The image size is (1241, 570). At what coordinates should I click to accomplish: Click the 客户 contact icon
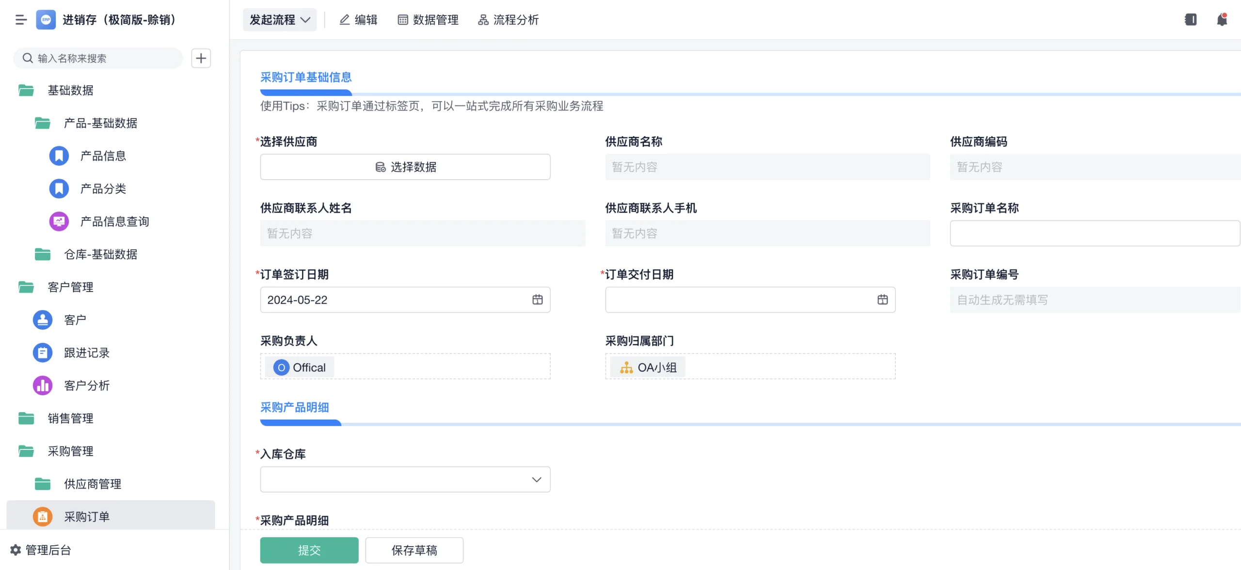(x=42, y=320)
